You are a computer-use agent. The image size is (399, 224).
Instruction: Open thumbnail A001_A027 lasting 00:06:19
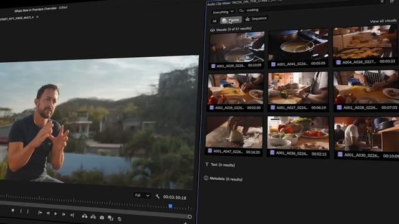(298, 91)
